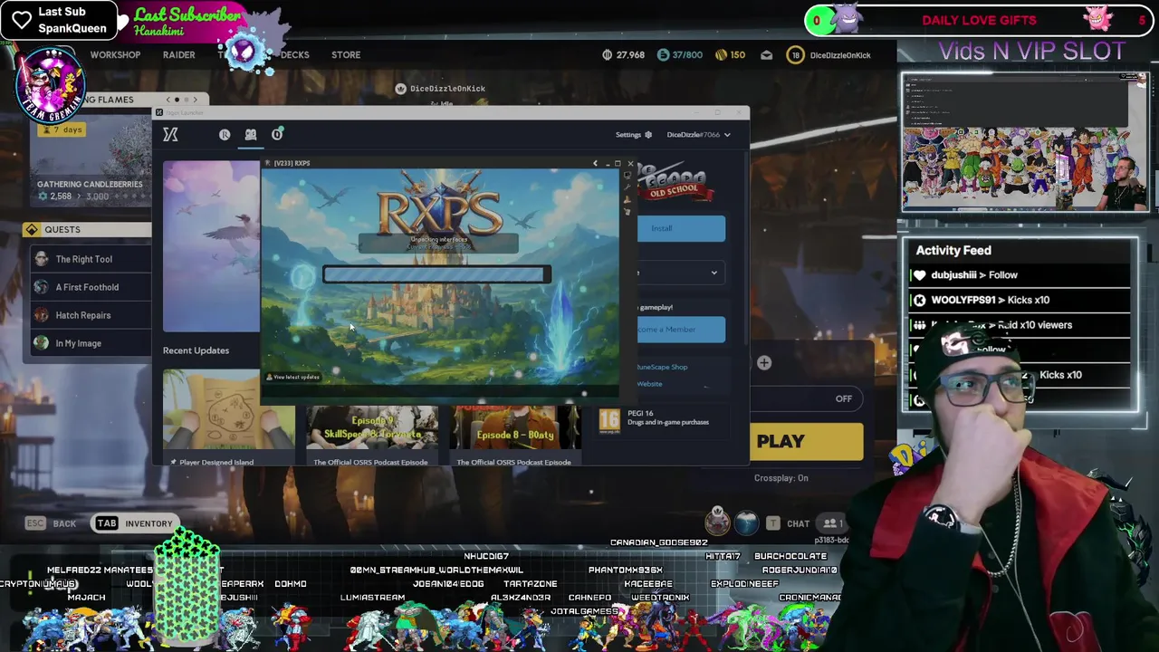
Task: Open Episode 8 B0aty podcast thumbnail
Action: (x=514, y=427)
